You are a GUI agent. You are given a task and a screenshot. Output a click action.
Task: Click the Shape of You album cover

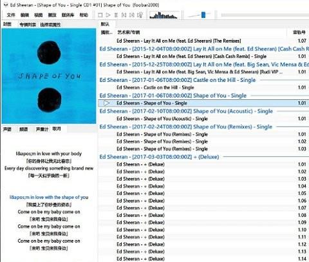pyautogui.click(x=49, y=76)
